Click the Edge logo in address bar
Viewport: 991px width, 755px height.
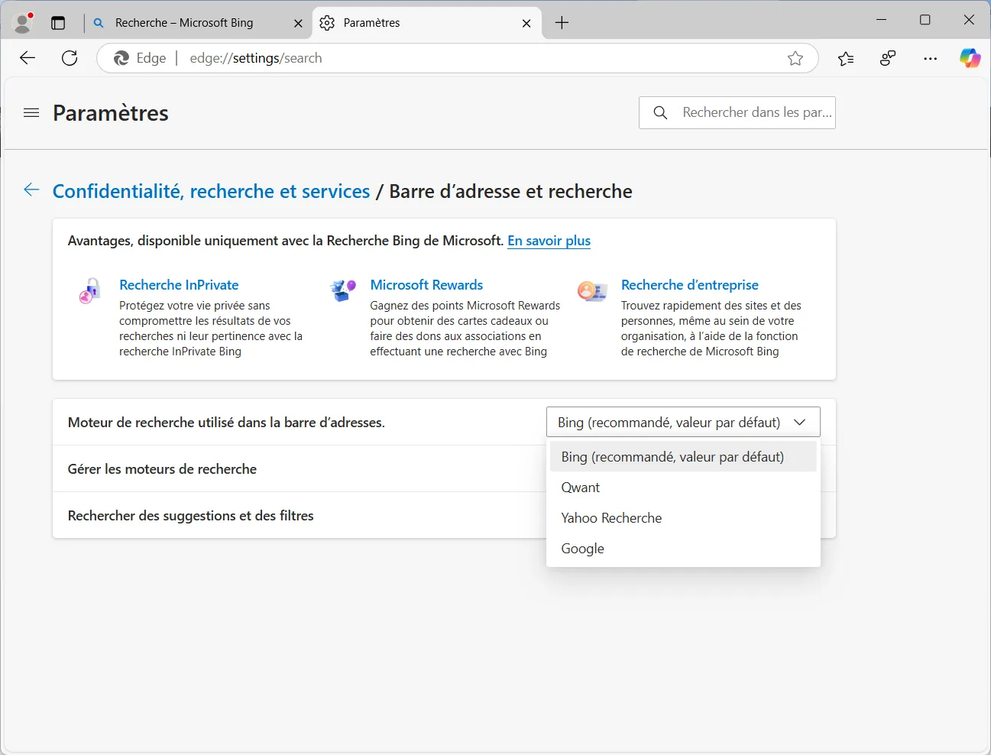coord(121,58)
